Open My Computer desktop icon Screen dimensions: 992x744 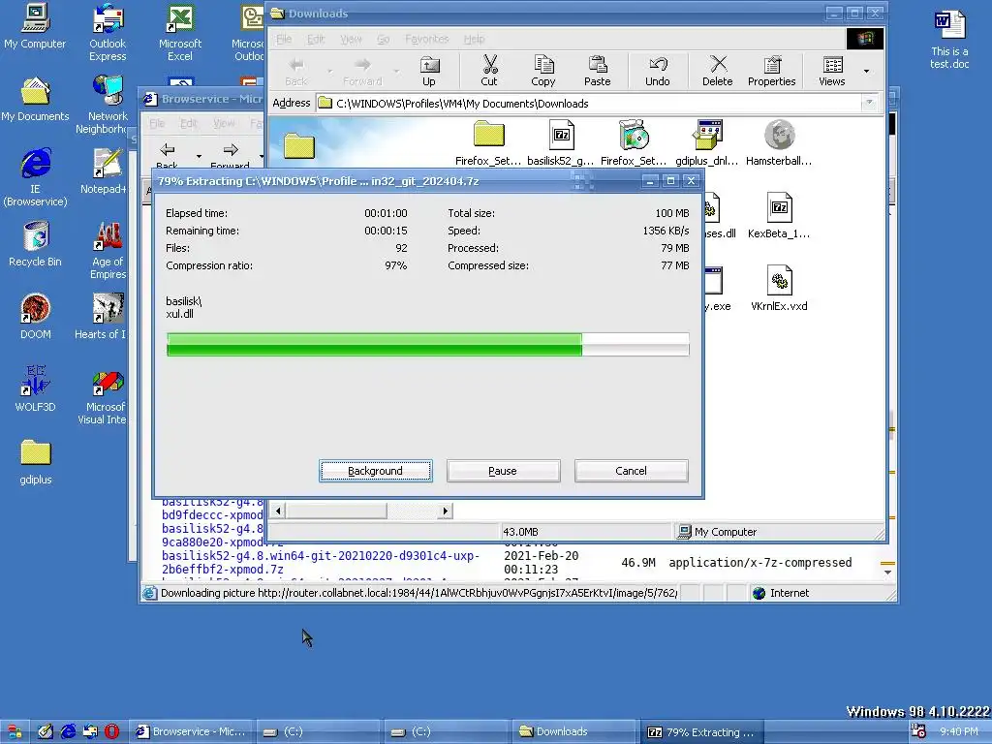coord(35,26)
